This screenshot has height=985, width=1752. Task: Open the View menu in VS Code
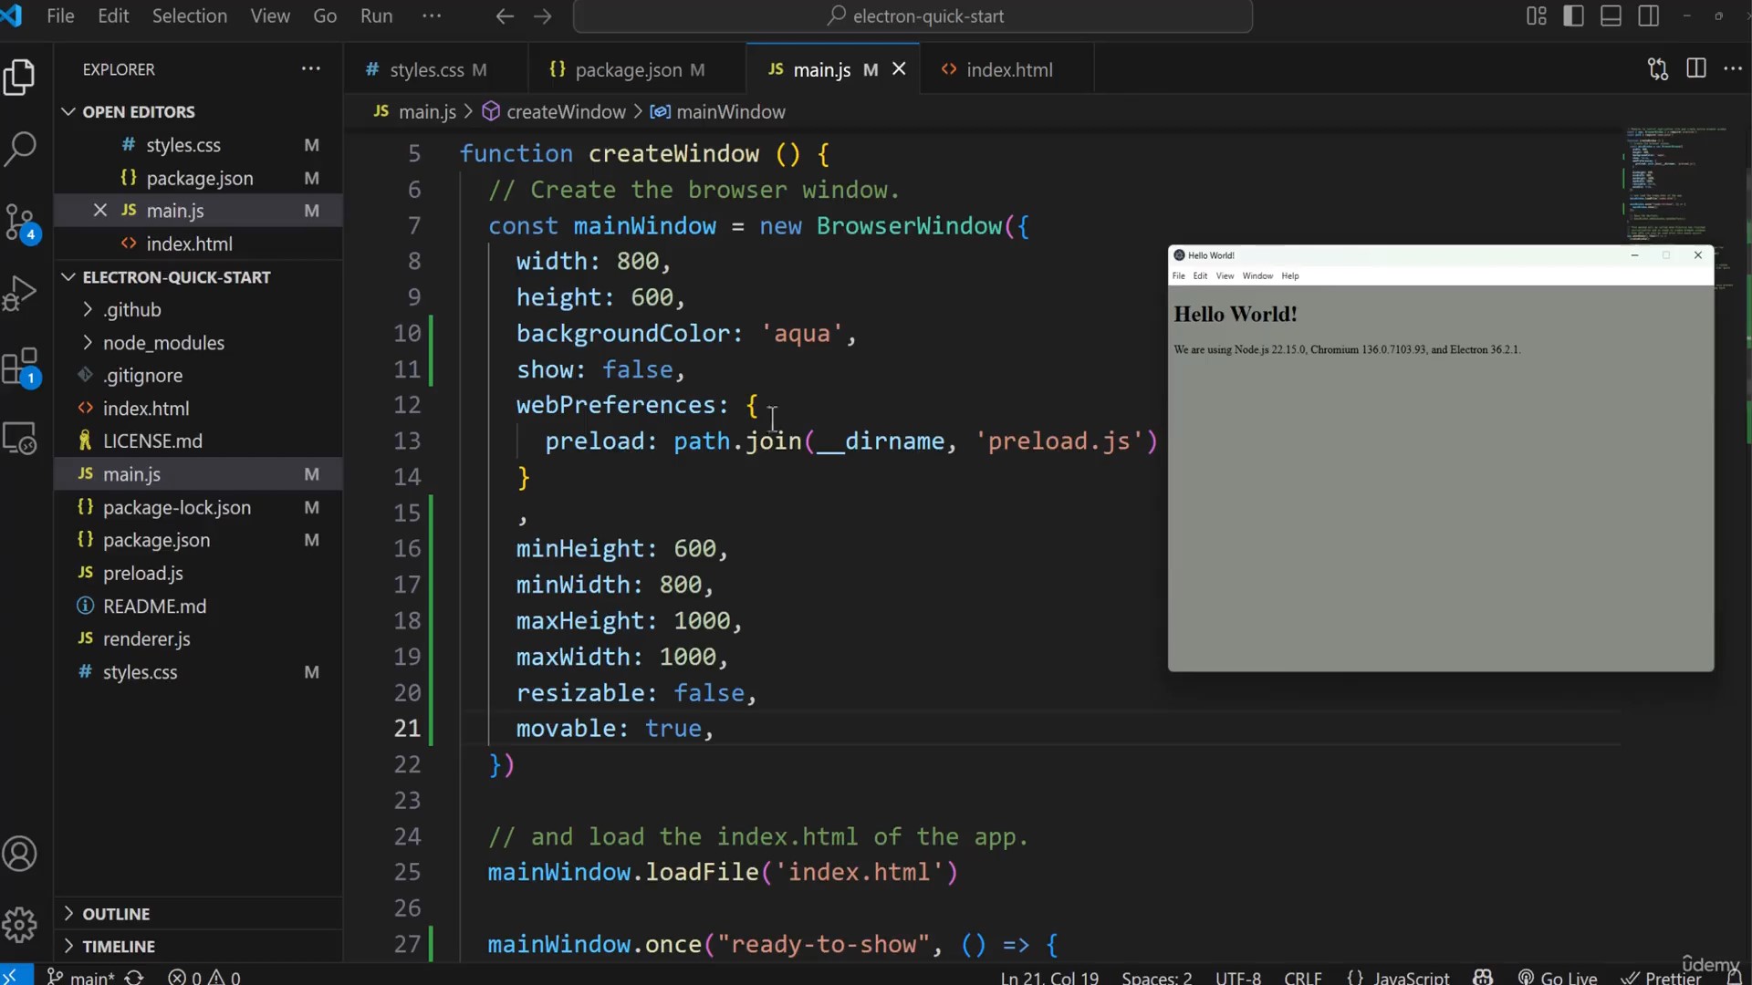click(270, 16)
